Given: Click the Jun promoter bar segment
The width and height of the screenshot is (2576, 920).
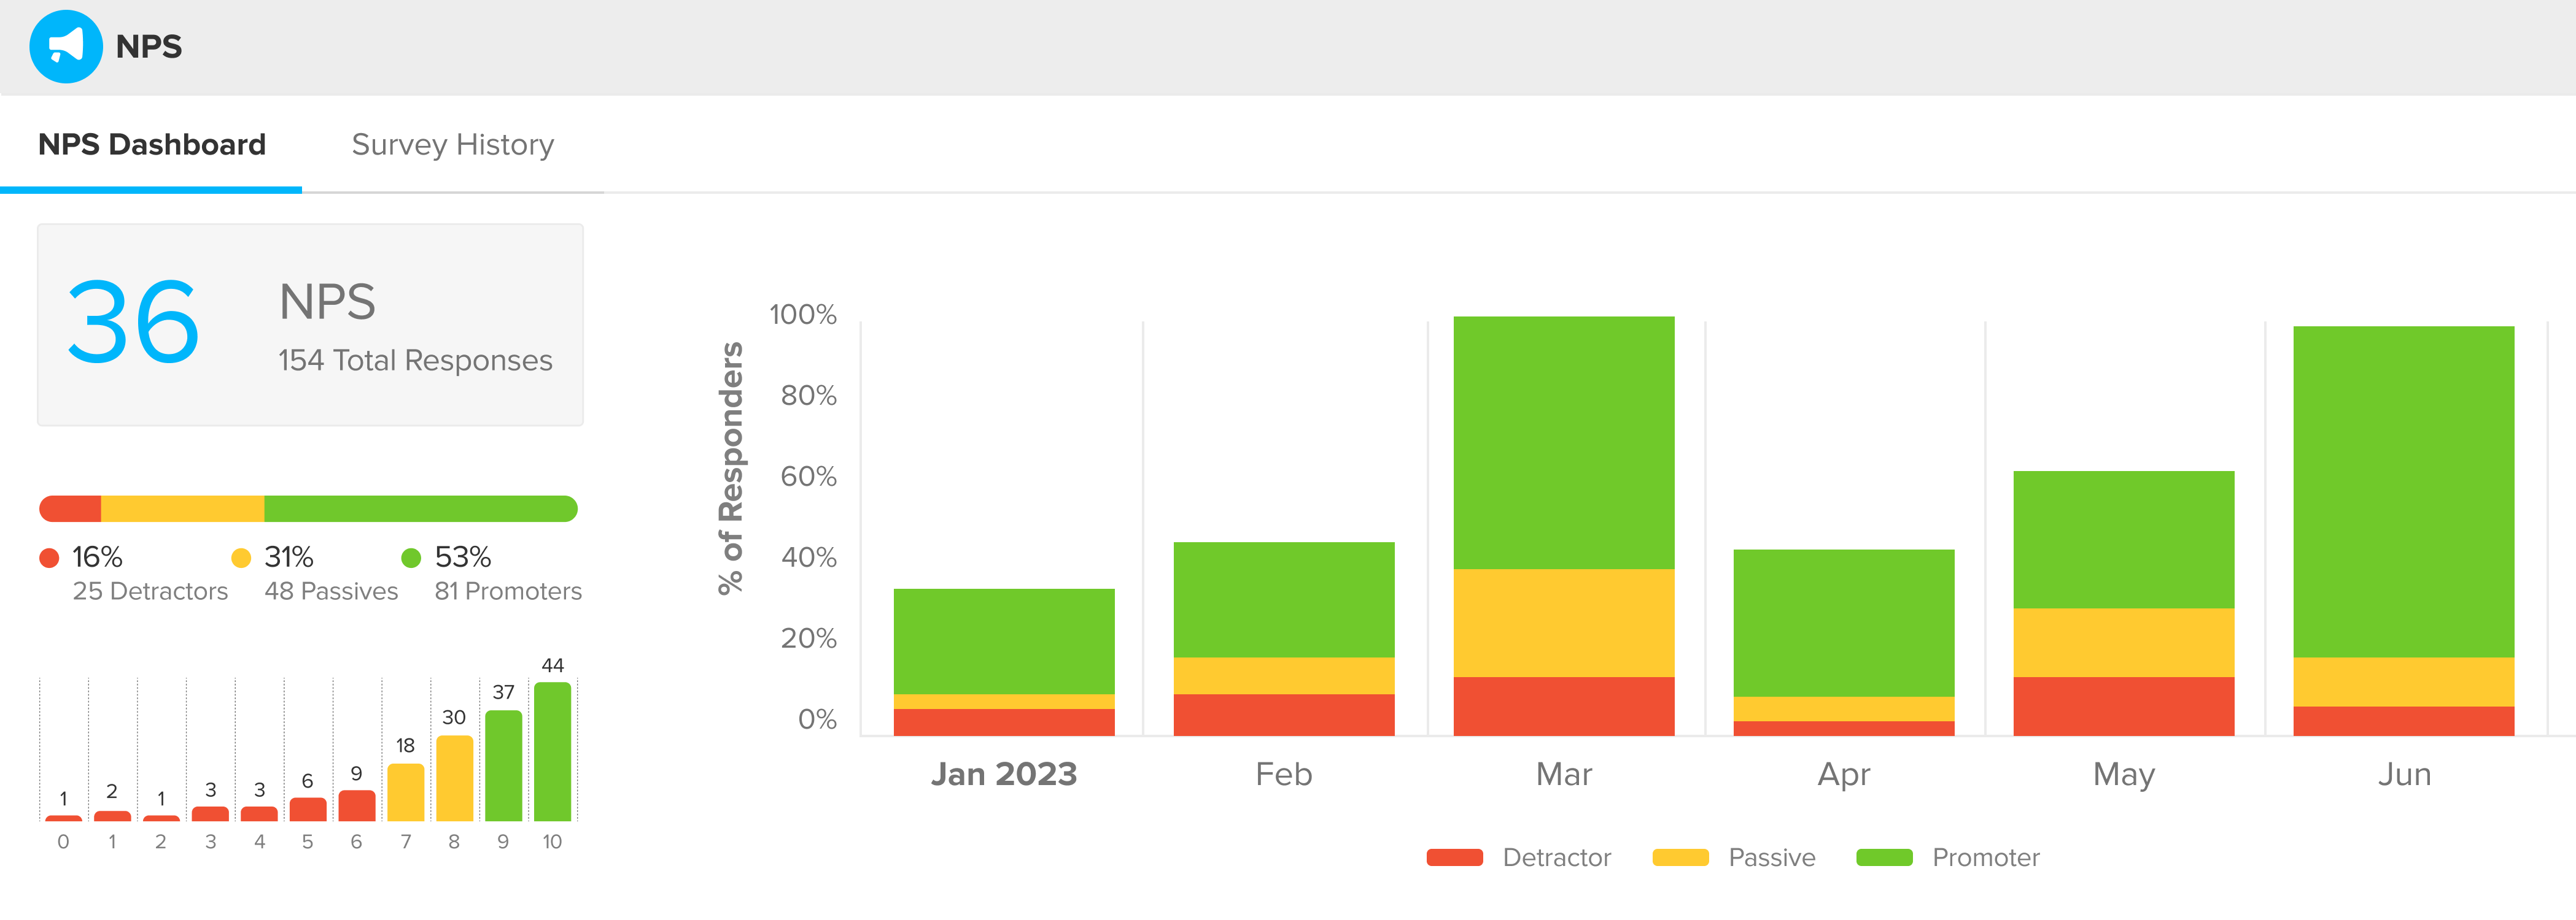Looking at the screenshot, I should click(2404, 491).
